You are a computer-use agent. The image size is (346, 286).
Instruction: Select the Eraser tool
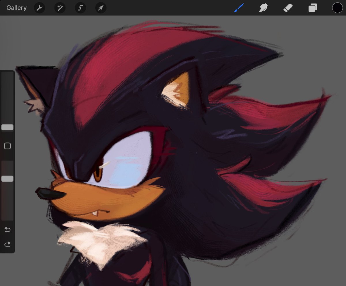click(x=288, y=8)
